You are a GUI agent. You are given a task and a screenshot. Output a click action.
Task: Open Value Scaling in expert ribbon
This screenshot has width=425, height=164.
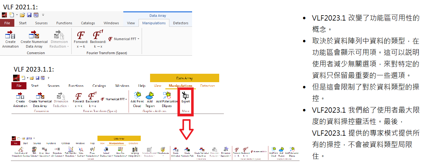pos(81,152)
